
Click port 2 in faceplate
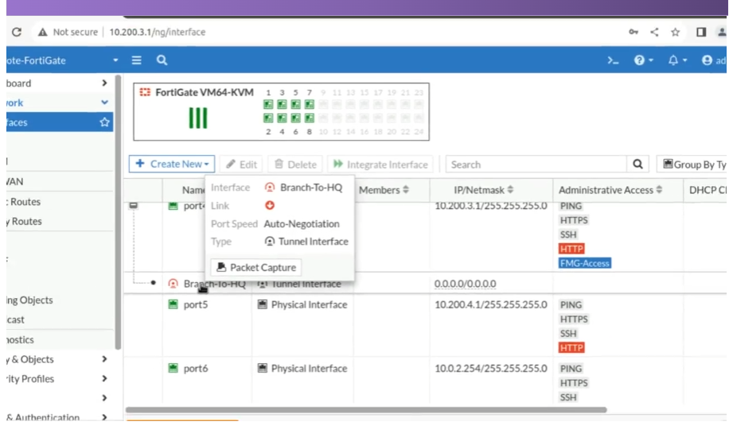pyautogui.click(x=268, y=118)
